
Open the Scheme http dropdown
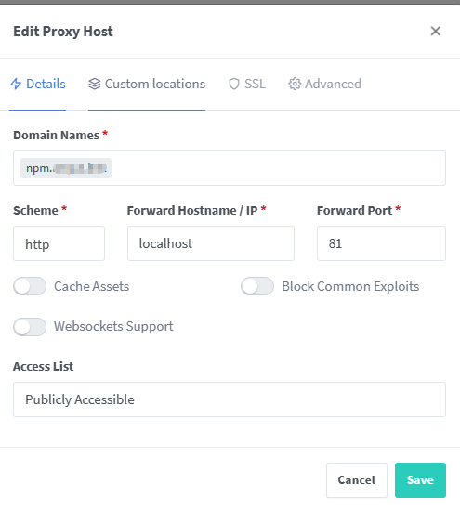[59, 243]
